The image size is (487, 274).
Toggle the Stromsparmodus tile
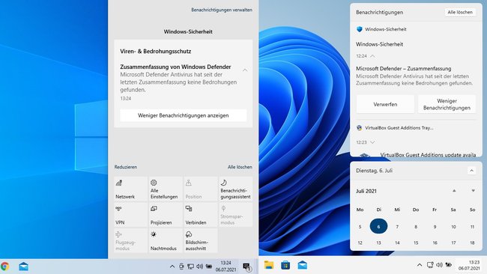[235, 215]
